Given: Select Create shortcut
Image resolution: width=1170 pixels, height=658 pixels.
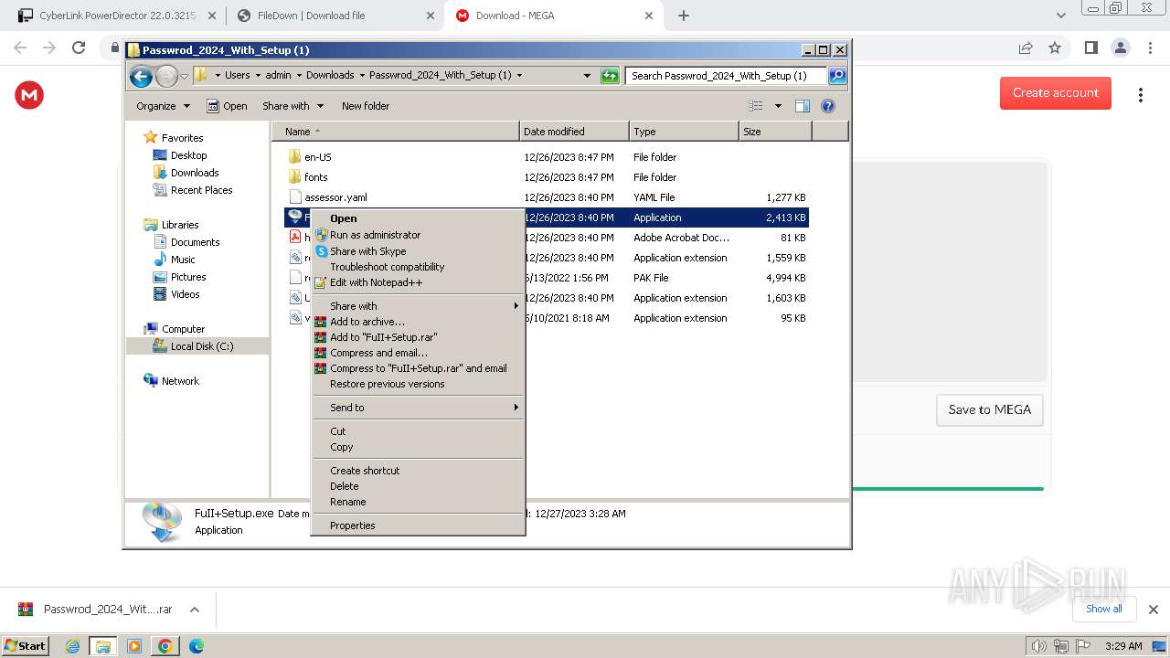Looking at the screenshot, I should [418, 471].
